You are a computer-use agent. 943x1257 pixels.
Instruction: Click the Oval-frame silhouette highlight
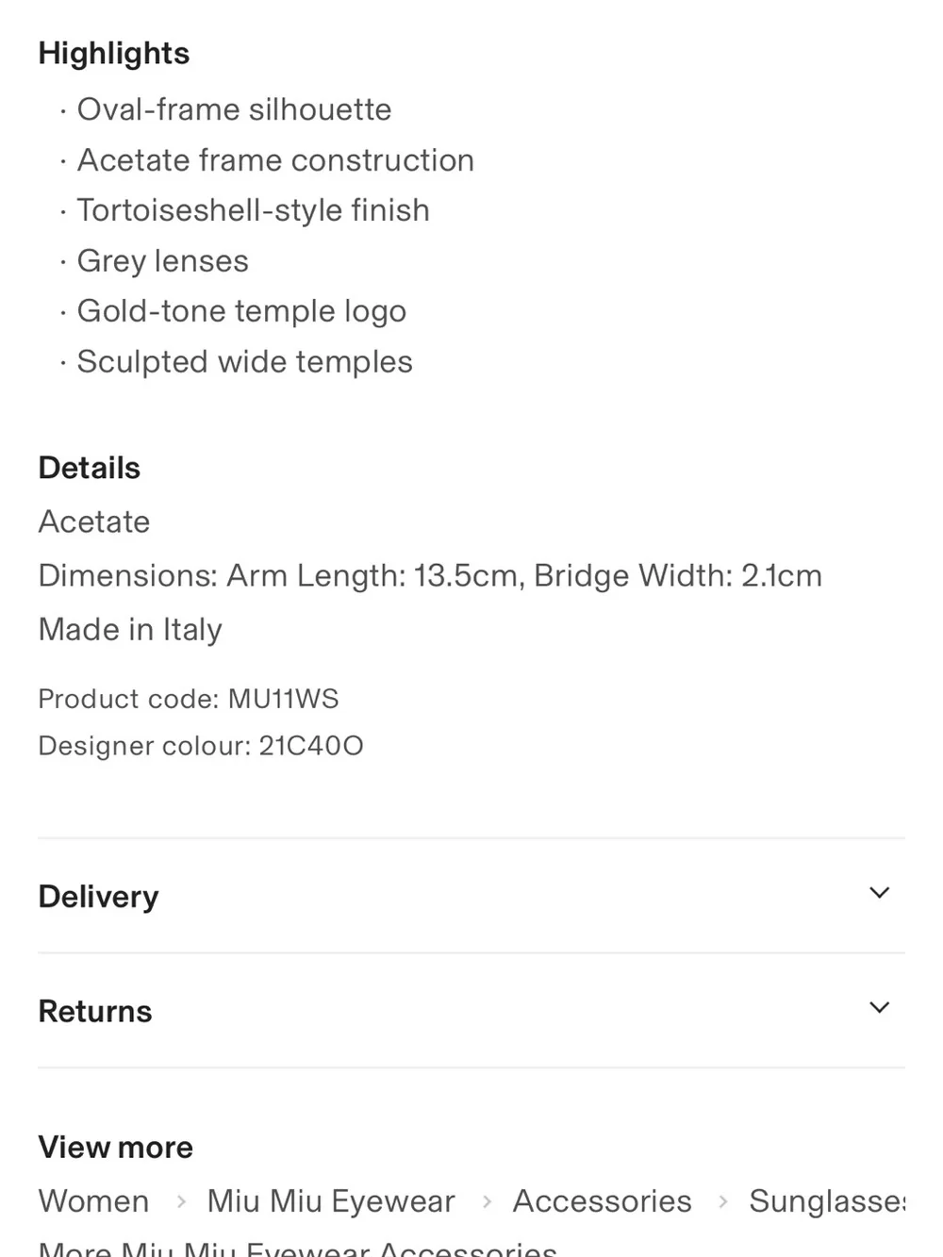(234, 109)
